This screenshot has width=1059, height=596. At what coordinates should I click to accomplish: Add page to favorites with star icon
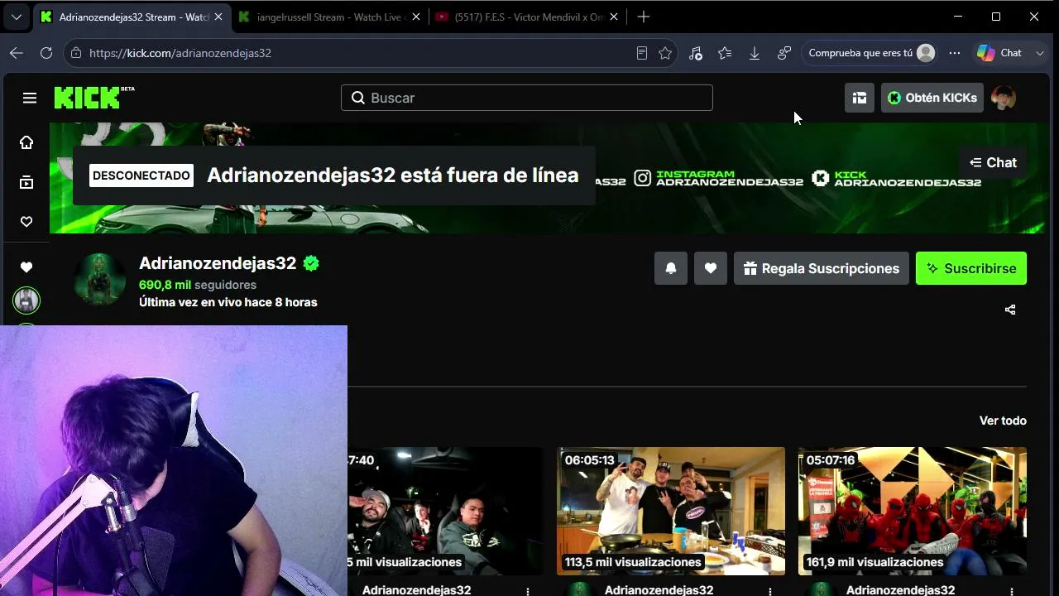coord(665,53)
